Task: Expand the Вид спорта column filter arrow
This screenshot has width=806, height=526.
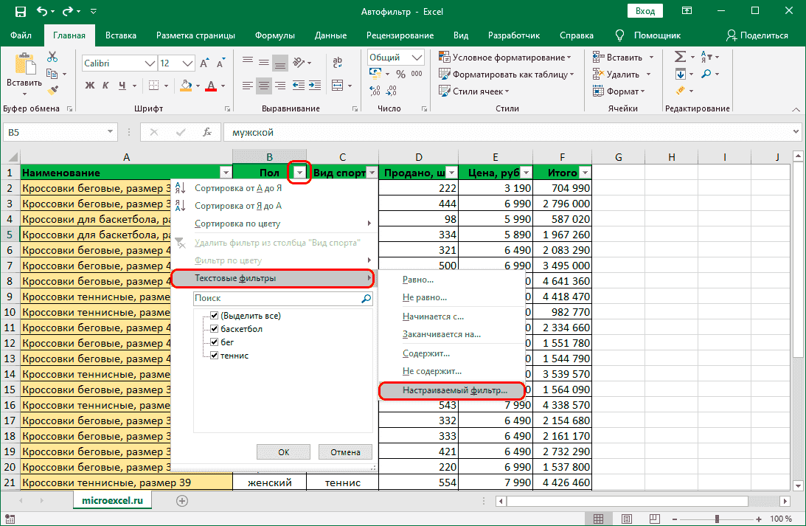Action: click(x=372, y=172)
